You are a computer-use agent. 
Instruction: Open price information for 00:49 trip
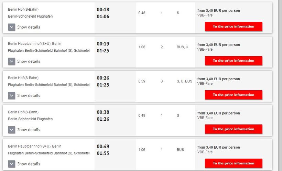tap(234, 163)
